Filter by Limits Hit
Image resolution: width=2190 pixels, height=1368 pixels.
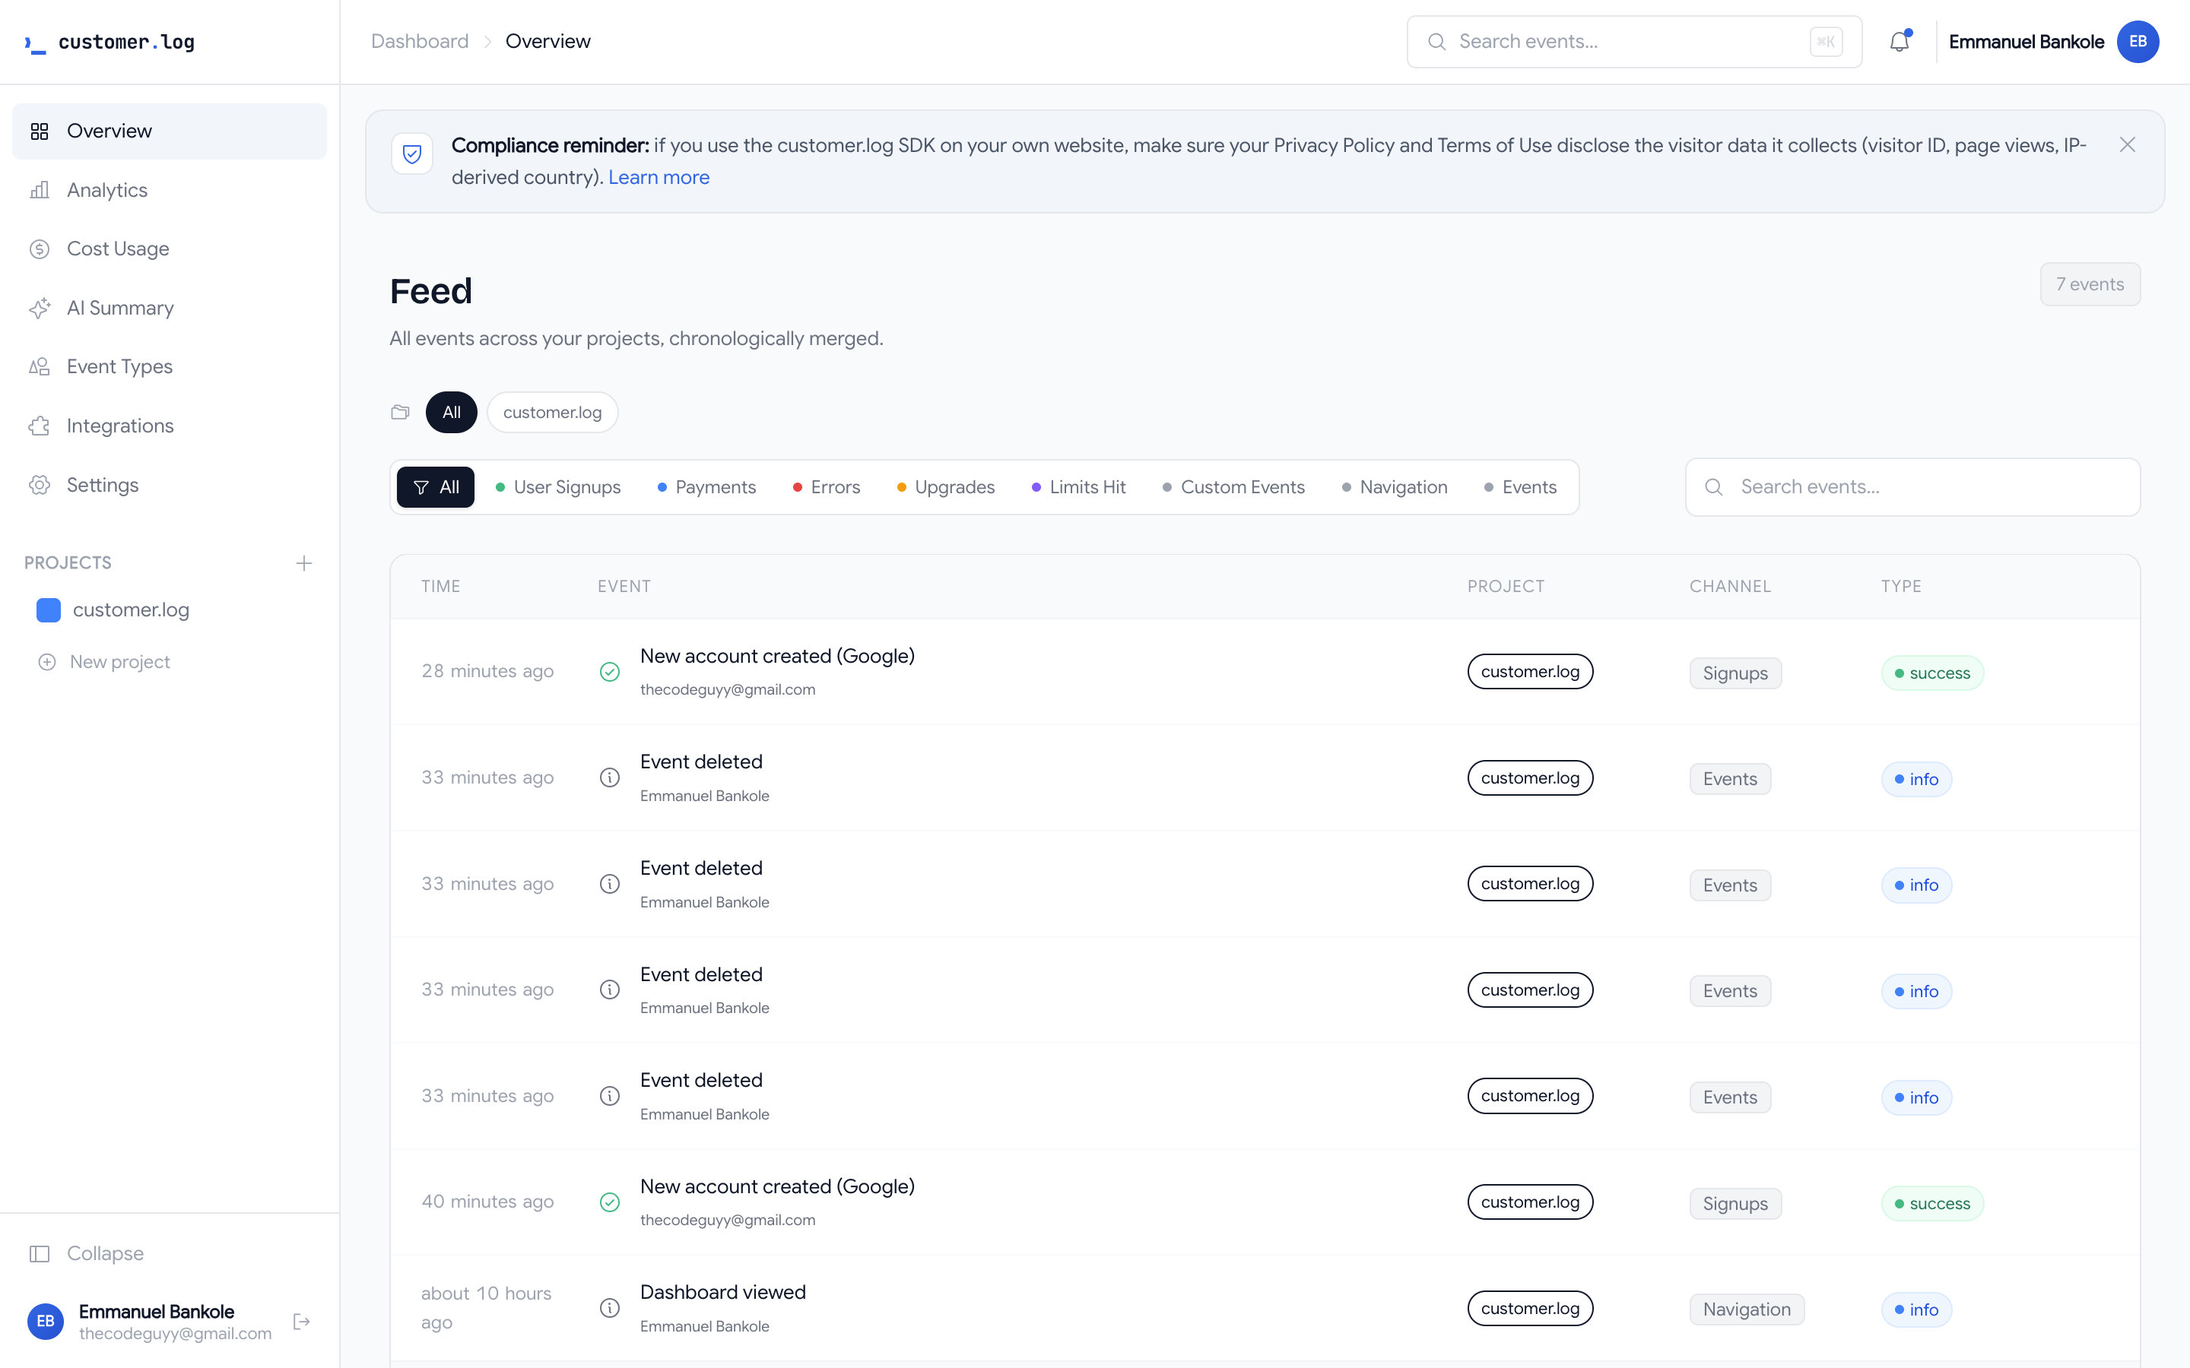(x=1079, y=488)
